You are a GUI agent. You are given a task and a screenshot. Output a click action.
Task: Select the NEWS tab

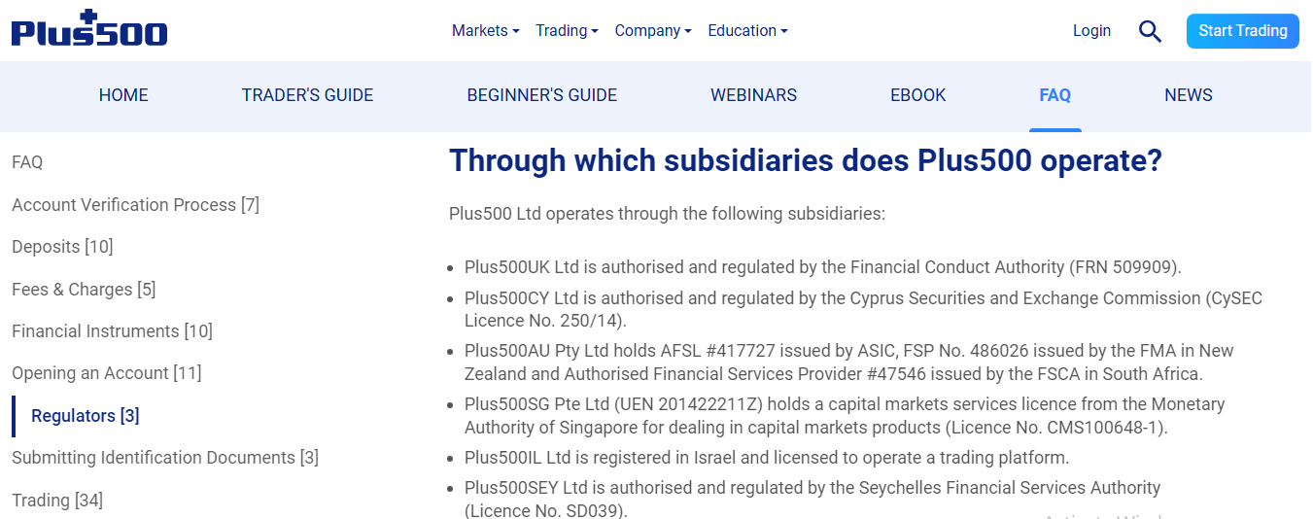(1188, 95)
